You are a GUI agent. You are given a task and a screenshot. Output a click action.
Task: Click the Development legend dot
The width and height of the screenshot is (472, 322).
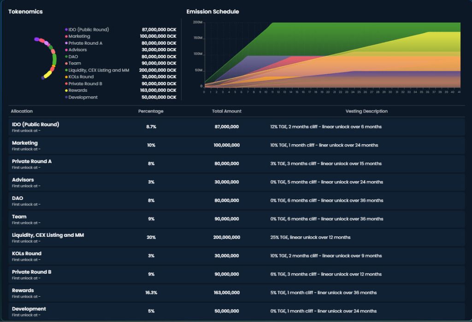click(66, 98)
